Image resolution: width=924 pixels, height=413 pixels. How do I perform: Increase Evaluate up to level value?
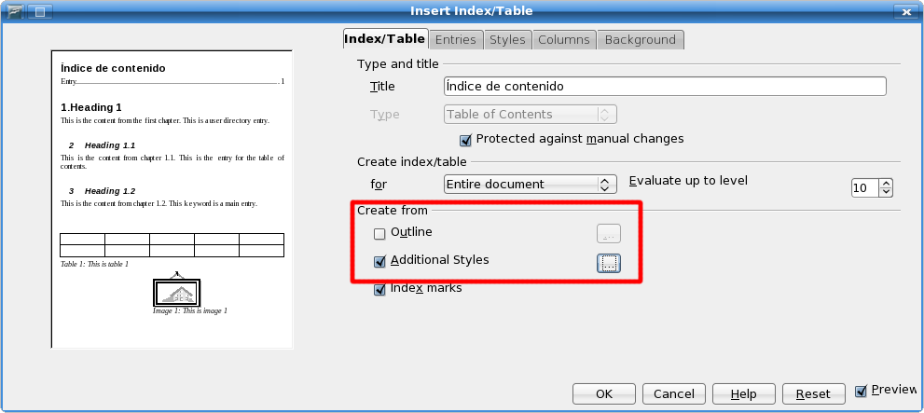click(x=886, y=182)
